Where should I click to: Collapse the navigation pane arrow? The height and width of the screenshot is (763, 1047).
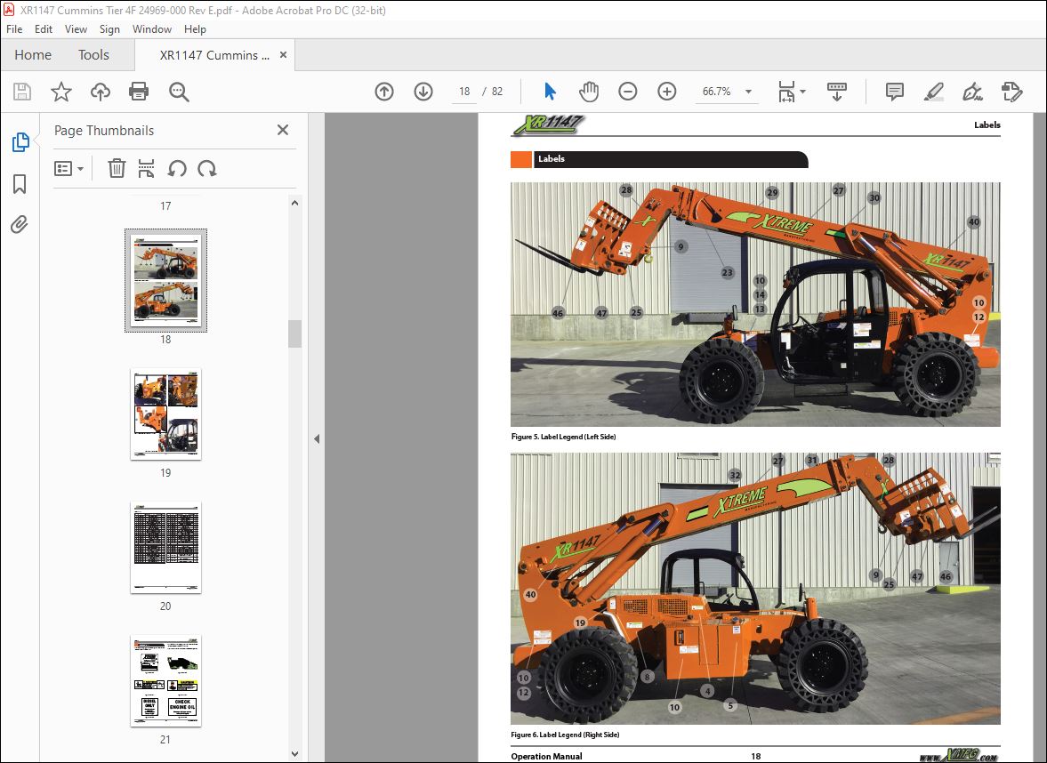(x=317, y=438)
